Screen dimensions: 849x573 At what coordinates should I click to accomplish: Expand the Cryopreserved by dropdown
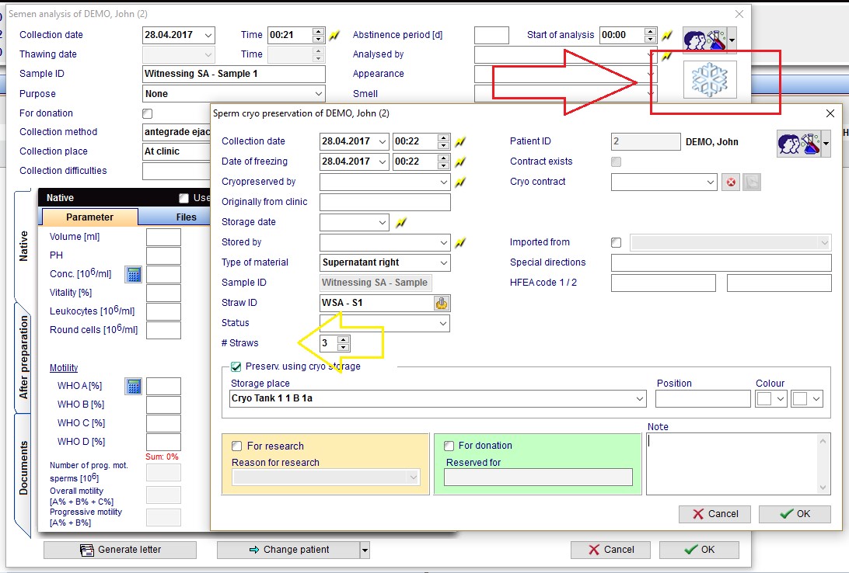443,182
